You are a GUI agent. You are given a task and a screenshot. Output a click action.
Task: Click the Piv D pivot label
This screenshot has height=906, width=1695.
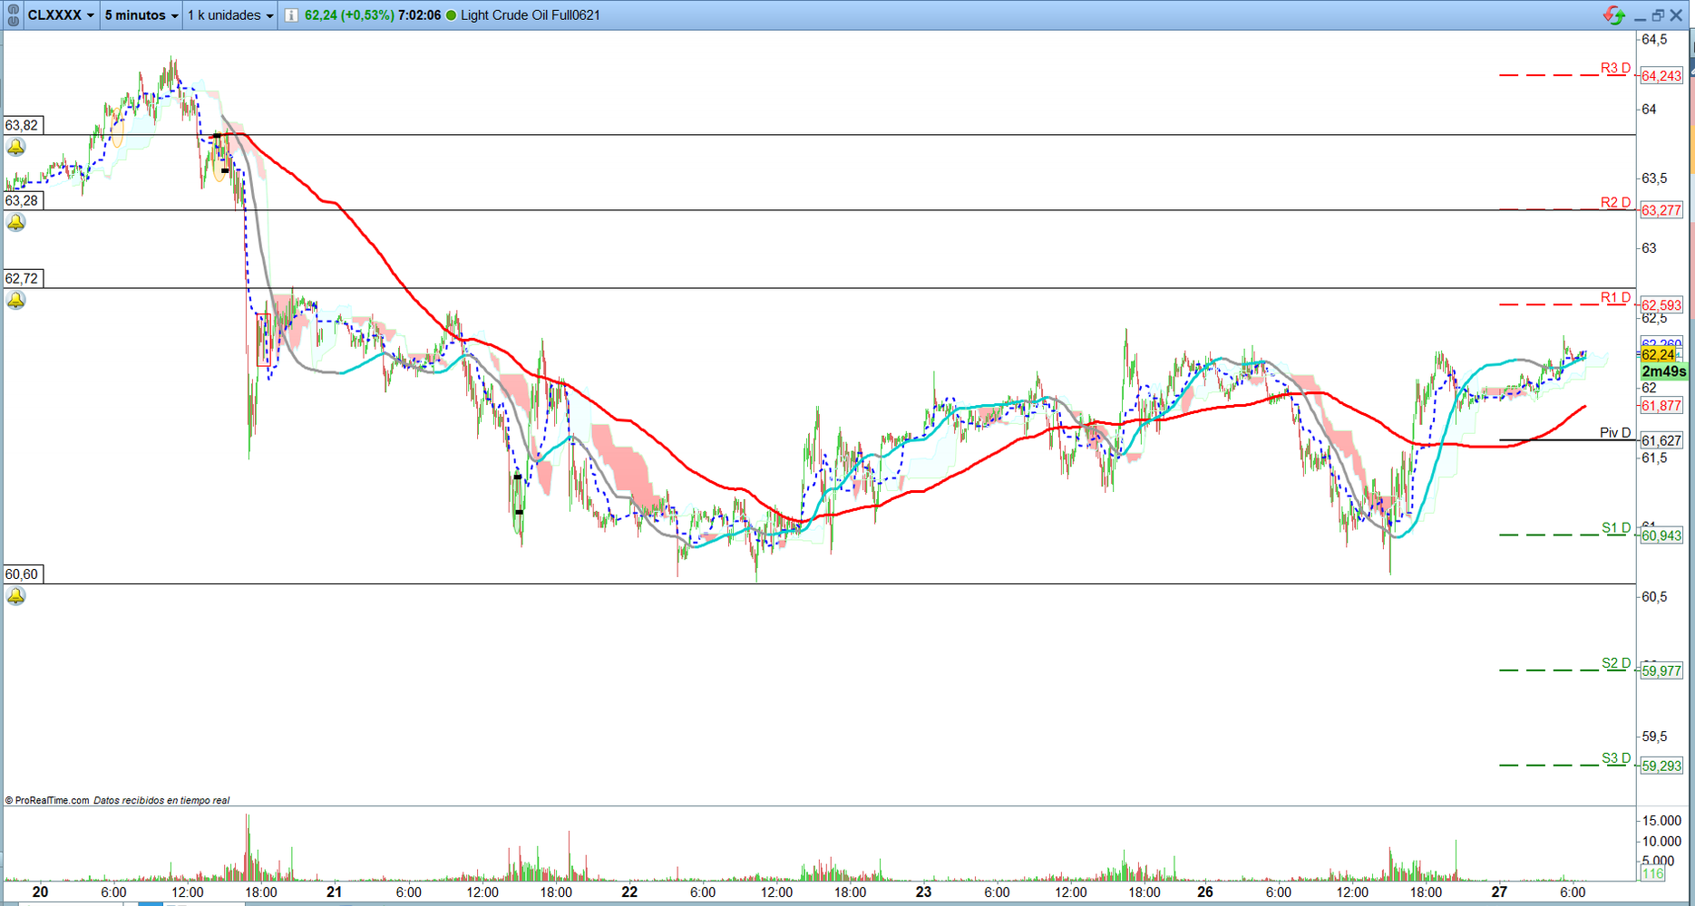pyautogui.click(x=1614, y=433)
